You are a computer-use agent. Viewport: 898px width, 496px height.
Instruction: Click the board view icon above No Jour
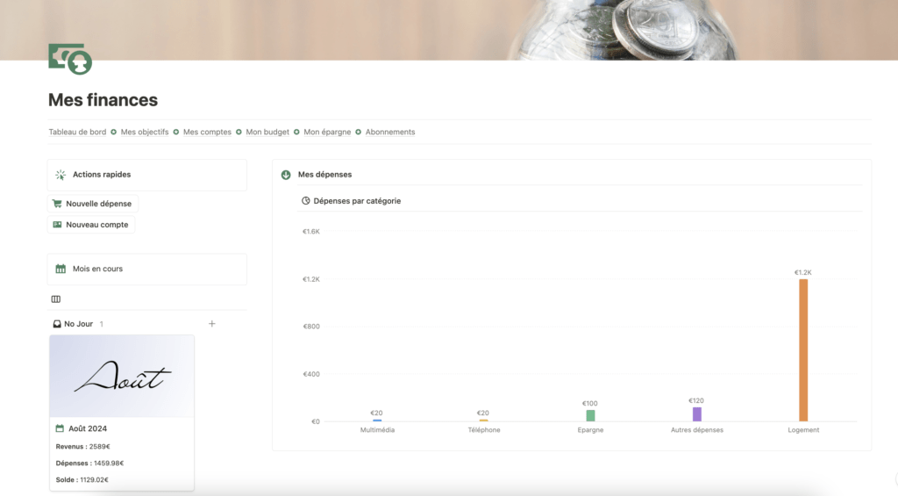click(56, 299)
